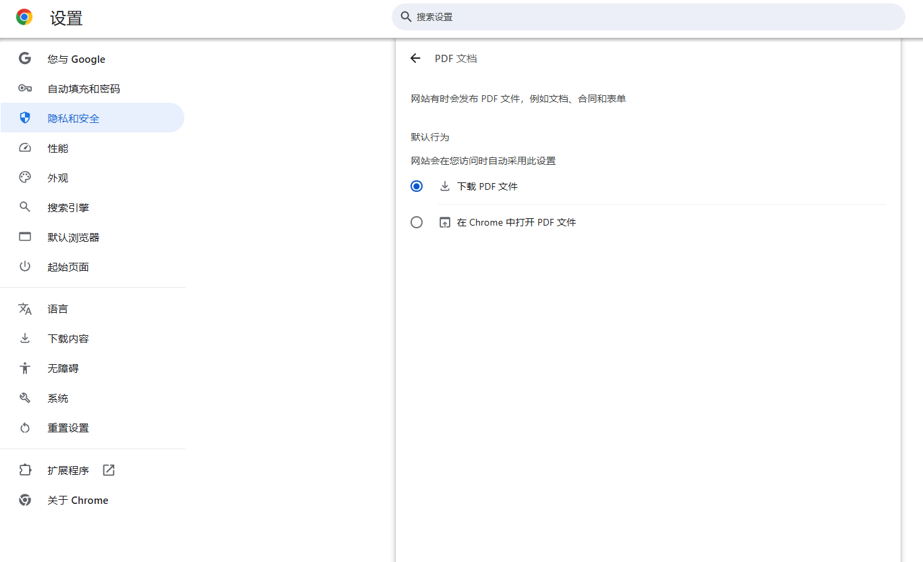923x562 pixels.
Task: Click the shield icon for 隐私和安全
Action: (x=25, y=118)
